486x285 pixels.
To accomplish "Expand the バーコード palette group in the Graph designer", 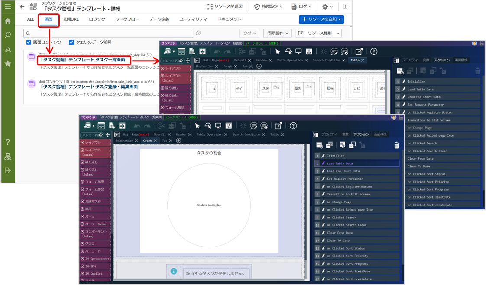I will coord(95,251).
